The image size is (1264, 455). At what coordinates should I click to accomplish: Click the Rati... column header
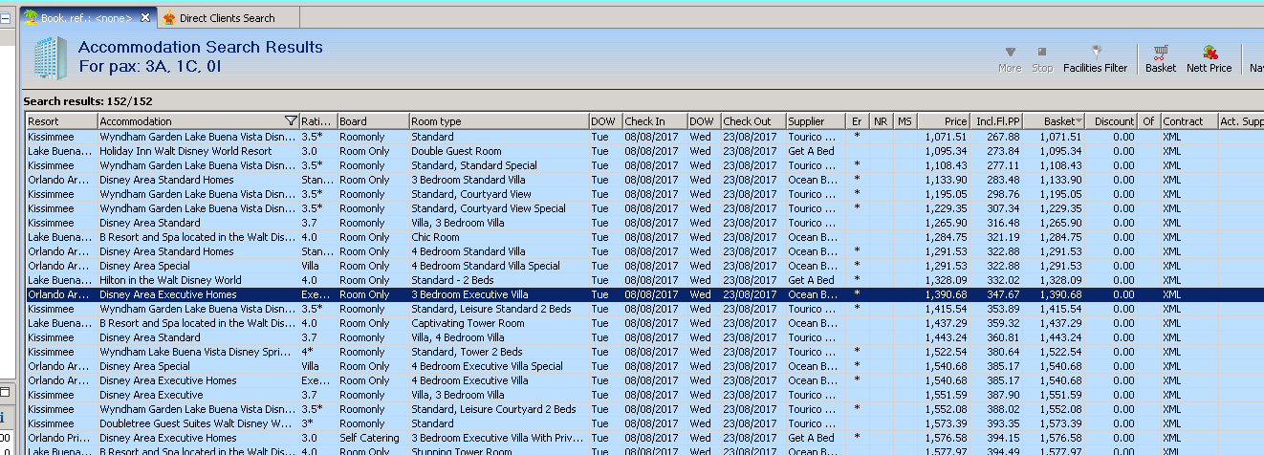[317, 121]
